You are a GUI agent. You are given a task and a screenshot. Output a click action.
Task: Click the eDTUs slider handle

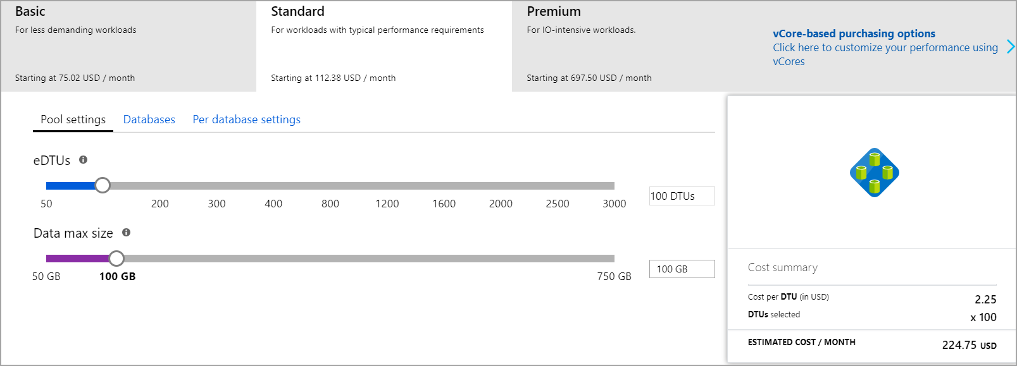click(103, 185)
